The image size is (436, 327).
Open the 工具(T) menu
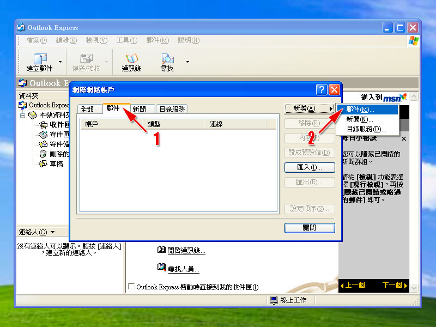coord(127,40)
